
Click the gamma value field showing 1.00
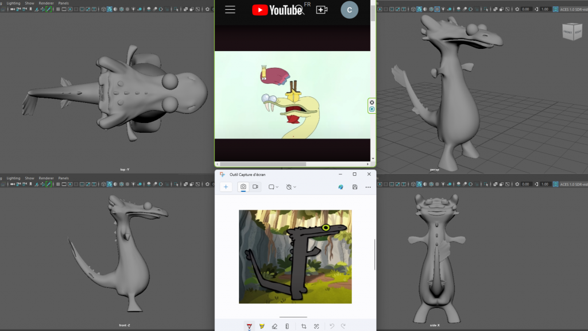[x=545, y=9]
